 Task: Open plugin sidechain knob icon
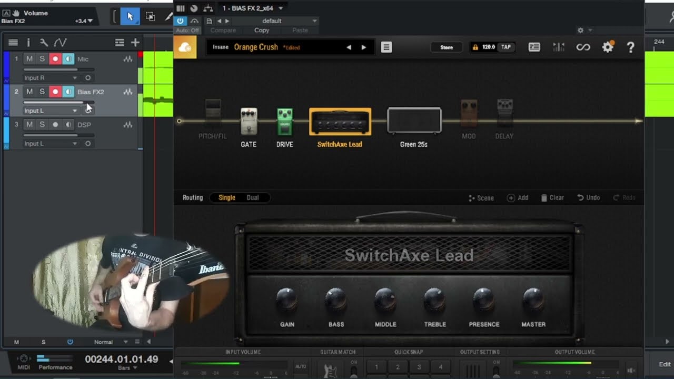[194, 8]
